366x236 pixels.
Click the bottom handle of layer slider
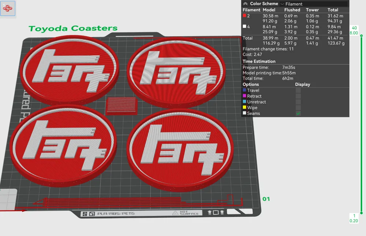361,213
